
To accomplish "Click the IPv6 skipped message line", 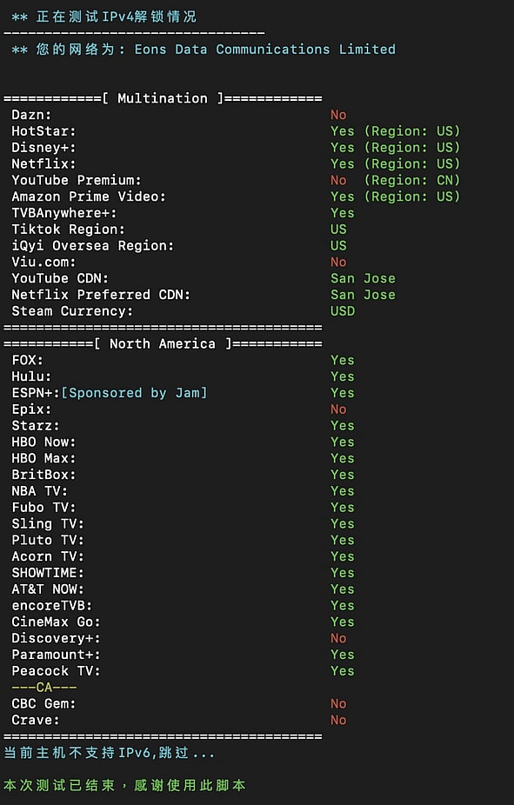I will point(109,753).
